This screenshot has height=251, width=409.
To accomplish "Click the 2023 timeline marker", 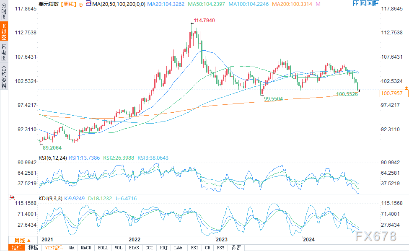I will click(x=221, y=240).
